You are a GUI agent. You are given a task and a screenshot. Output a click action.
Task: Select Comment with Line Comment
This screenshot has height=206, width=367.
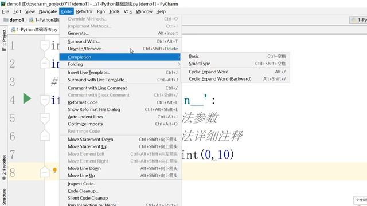pos(120,88)
